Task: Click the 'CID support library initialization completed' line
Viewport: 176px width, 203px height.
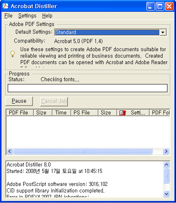Action: [x=56, y=190]
